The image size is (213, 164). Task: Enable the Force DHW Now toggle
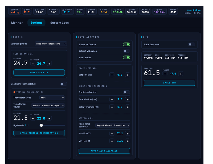click(191, 45)
